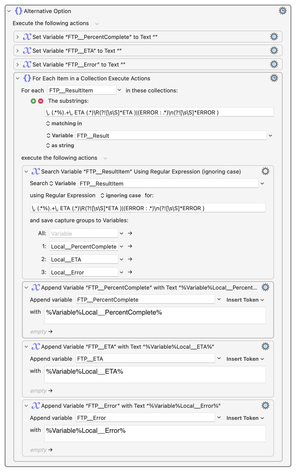296x473 pixels.
Task: Open gear menu for Set Variable FTP__PercentComplete
Action: tap(274, 37)
